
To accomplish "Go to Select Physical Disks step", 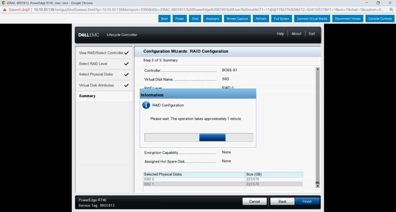I will (x=96, y=75).
